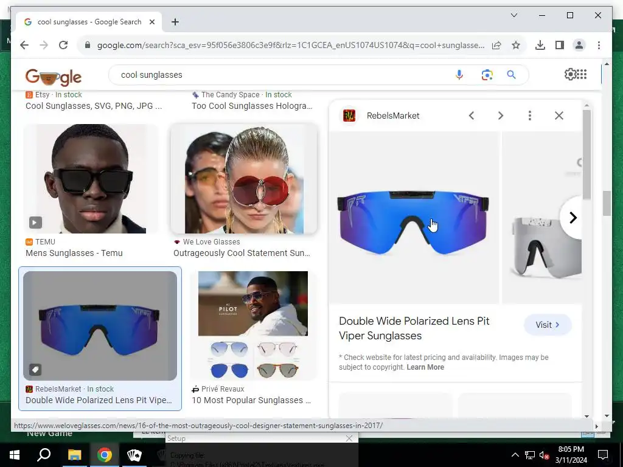Open tab search dropdown arrow
Image resolution: width=623 pixels, height=467 pixels.
(x=513, y=15)
